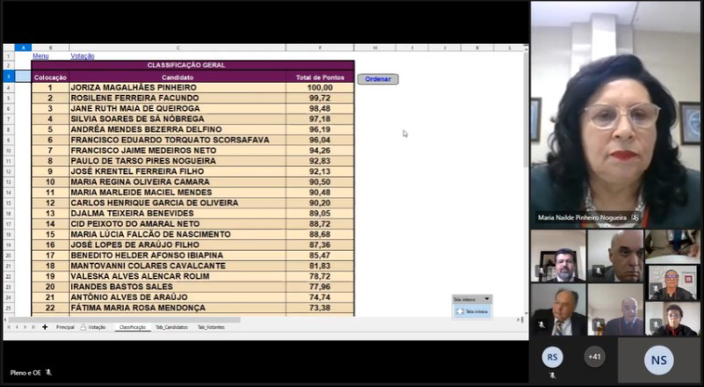Screen dimensions: 704x387
Task: Open the Votação sheet tab
Action: coord(96,327)
